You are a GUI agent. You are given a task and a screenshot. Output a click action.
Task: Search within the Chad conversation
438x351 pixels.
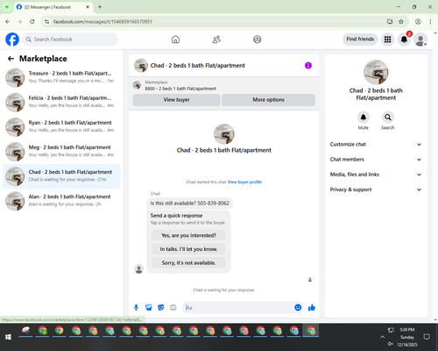(388, 118)
